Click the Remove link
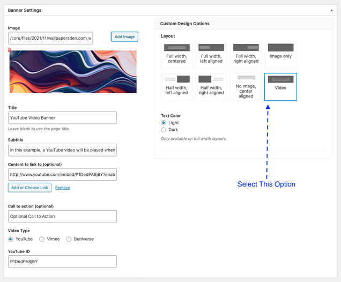 click(x=63, y=188)
